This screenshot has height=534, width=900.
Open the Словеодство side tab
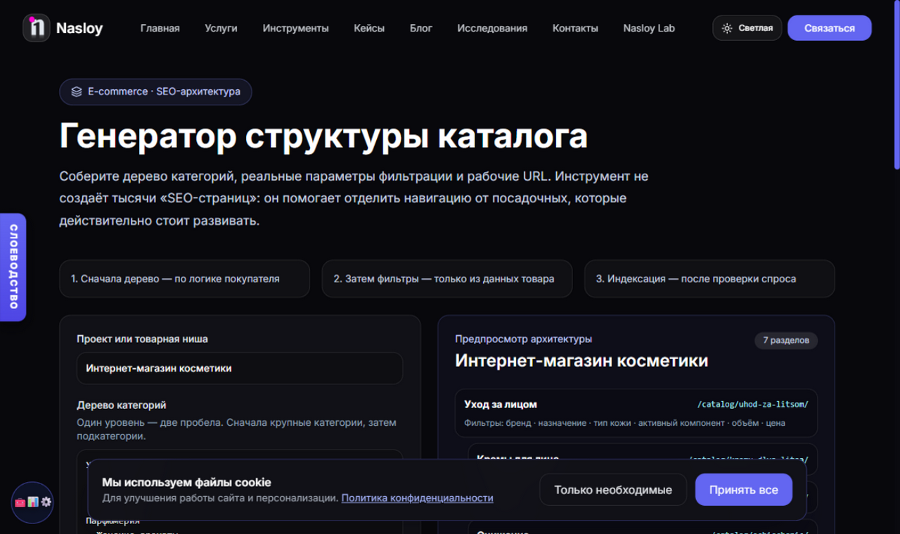click(x=13, y=267)
